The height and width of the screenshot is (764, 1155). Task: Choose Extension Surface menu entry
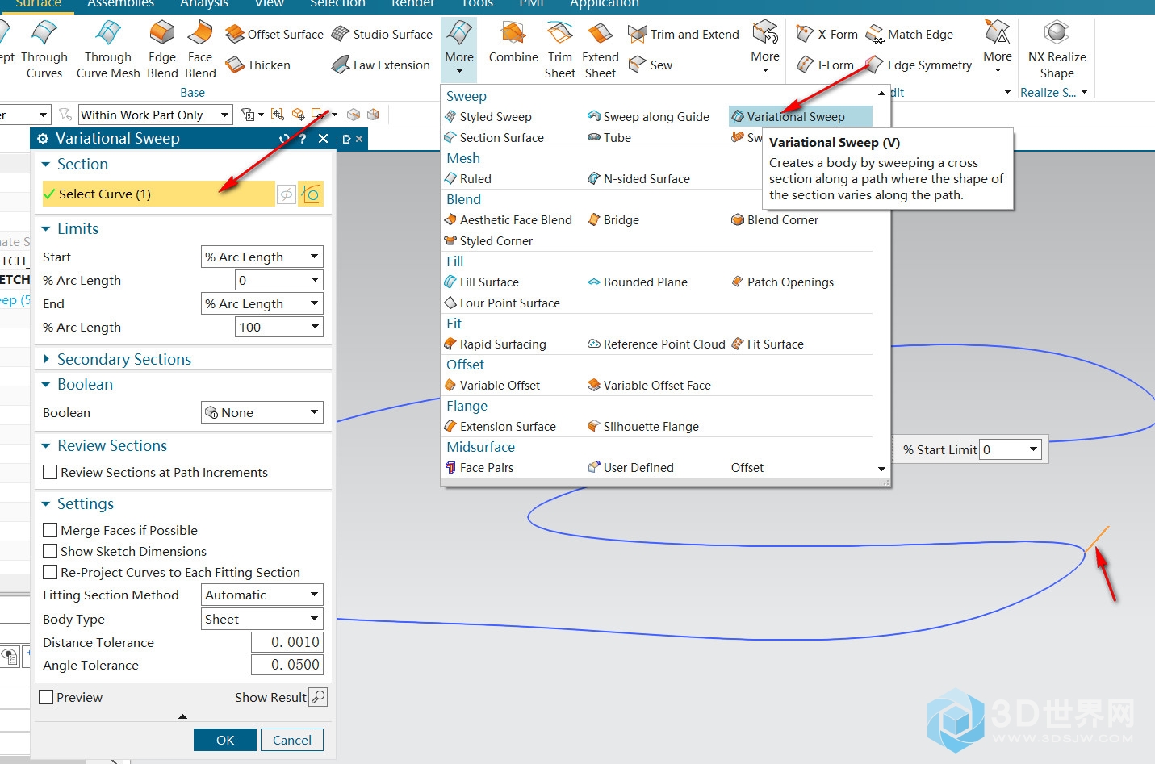tap(500, 427)
